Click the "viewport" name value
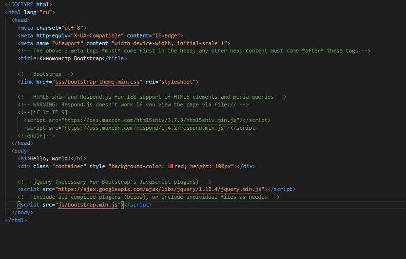The height and width of the screenshot is (259, 406). (68, 43)
